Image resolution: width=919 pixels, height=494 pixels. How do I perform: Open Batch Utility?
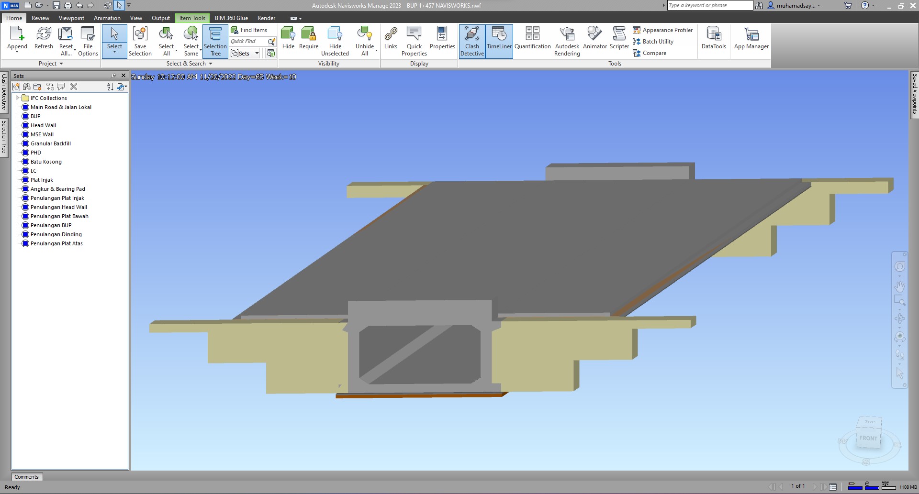pyautogui.click(x=653, y=42)
